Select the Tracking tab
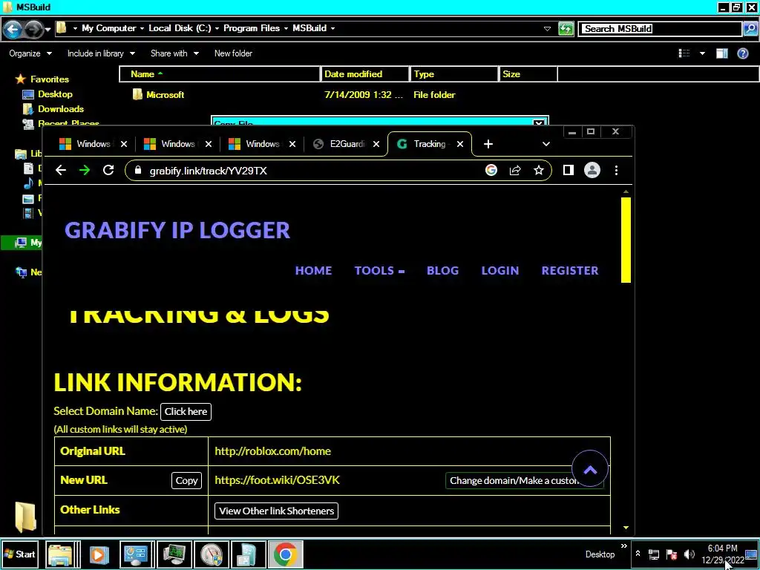Image resolution: width=760 pixels, height=570 pixels. coord(430,144)
